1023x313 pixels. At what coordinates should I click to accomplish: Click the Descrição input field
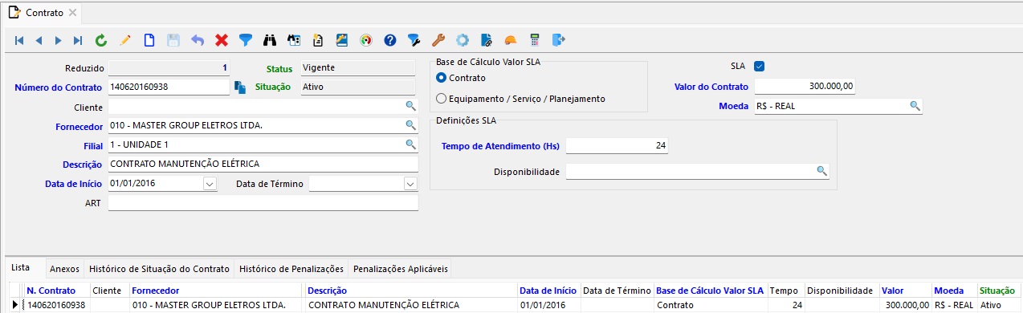(x=263, y=164)
